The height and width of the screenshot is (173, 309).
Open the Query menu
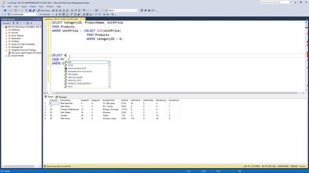coord(24,6)
